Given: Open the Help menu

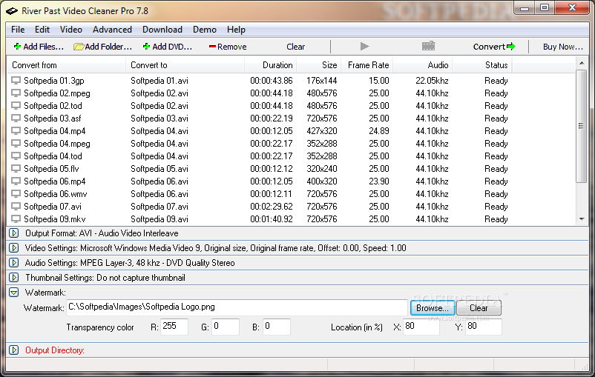Looking at the screenshot, I should [236, 30].
